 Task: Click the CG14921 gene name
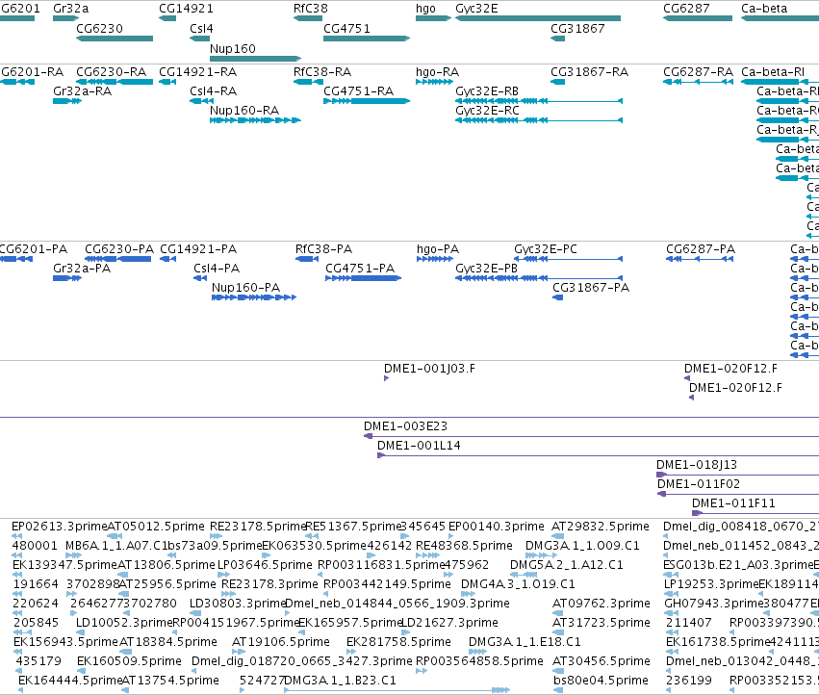click(186, 9)
